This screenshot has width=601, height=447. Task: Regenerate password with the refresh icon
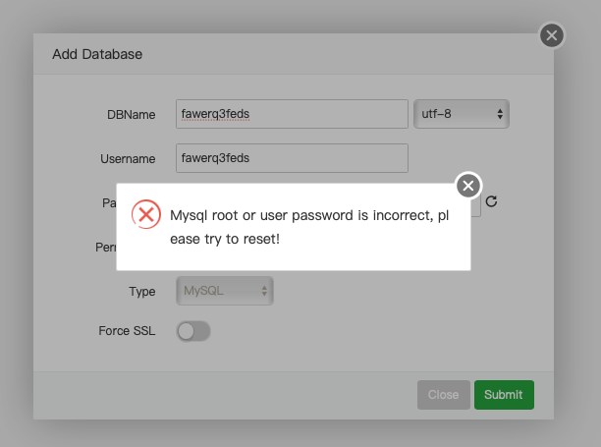tap(492, 201)
